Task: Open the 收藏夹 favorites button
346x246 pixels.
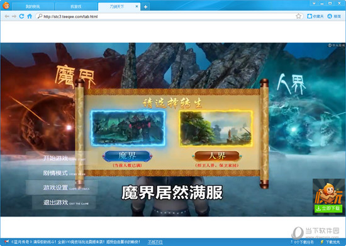Action: (x=315, y=16)
